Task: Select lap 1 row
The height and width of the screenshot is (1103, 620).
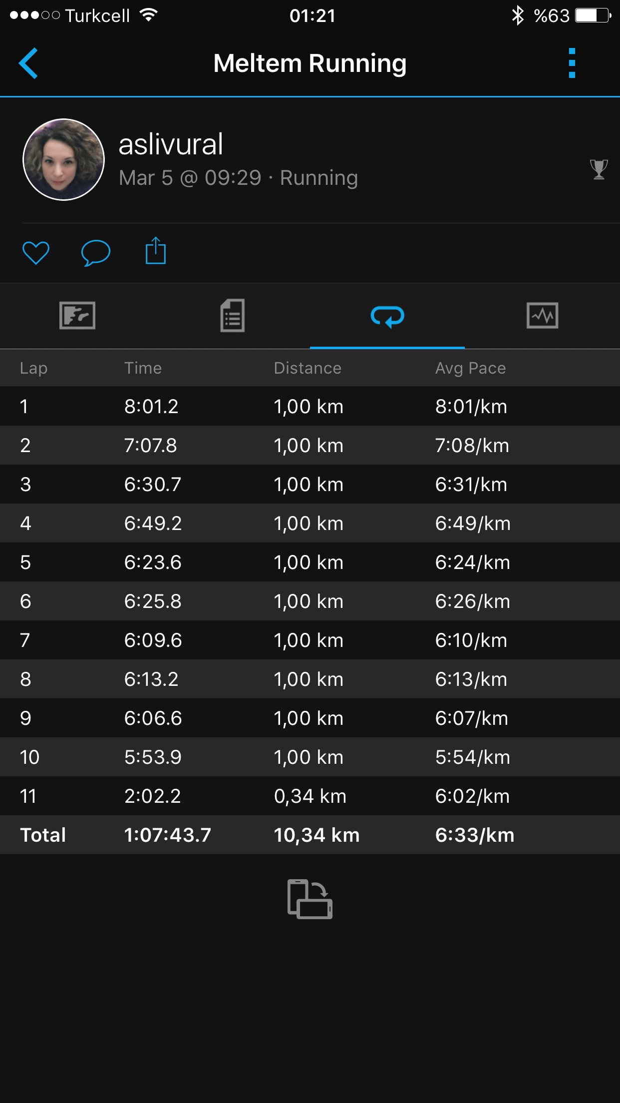Action: (x=310, y=406)
